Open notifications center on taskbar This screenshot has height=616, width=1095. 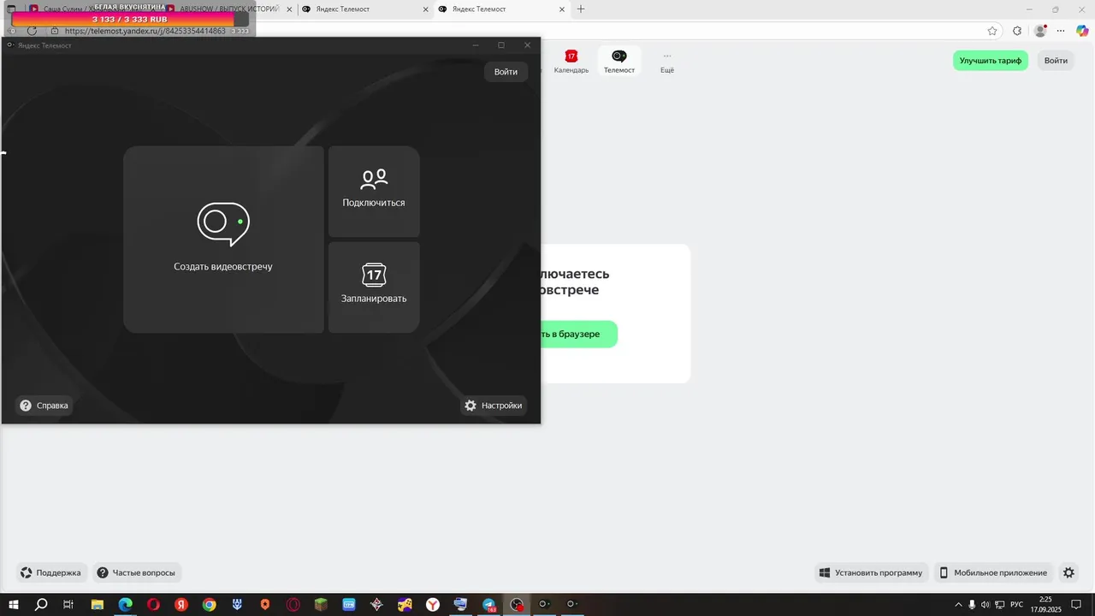[1076, 605]
